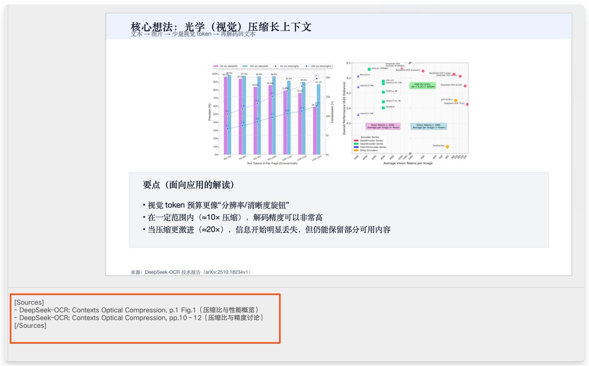Select the precision bar chart image
Viewport: 589px width, 366px height.
pos(272,114)
